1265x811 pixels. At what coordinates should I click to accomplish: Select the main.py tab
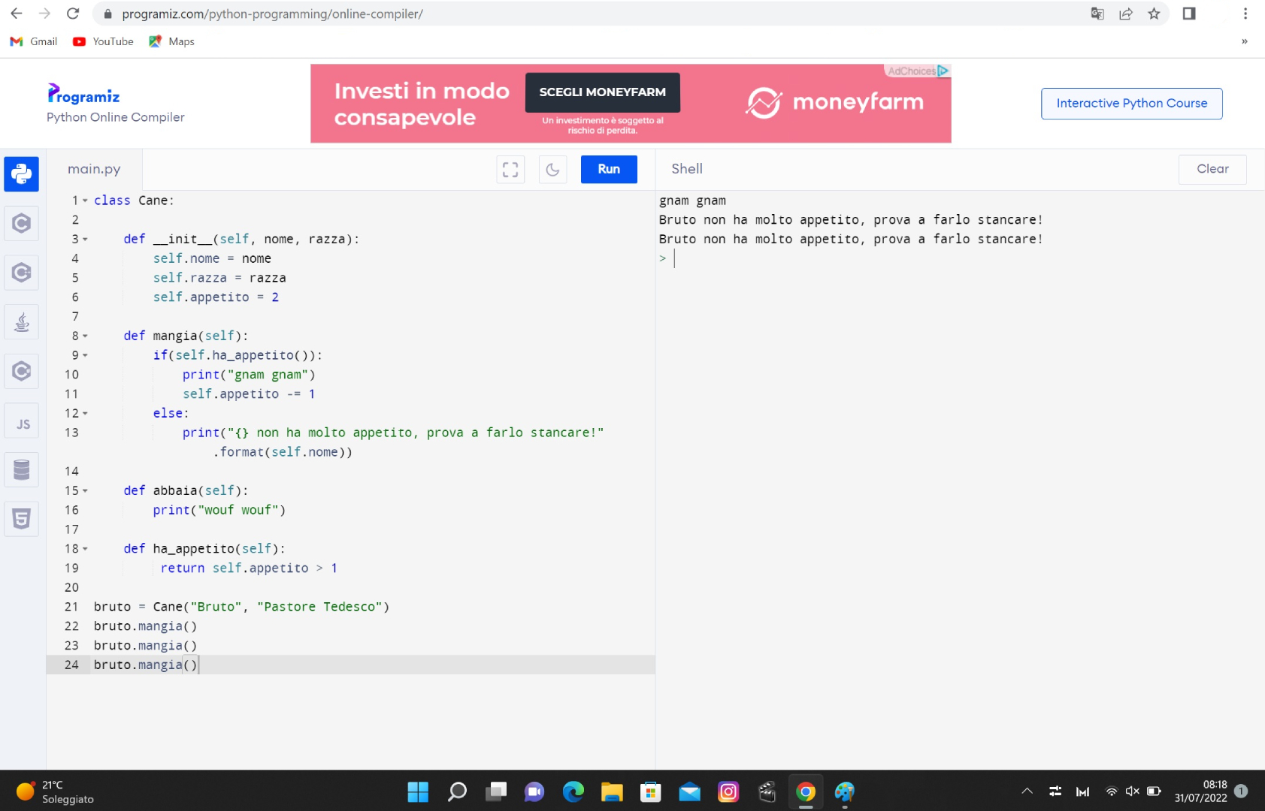(93, 169)
